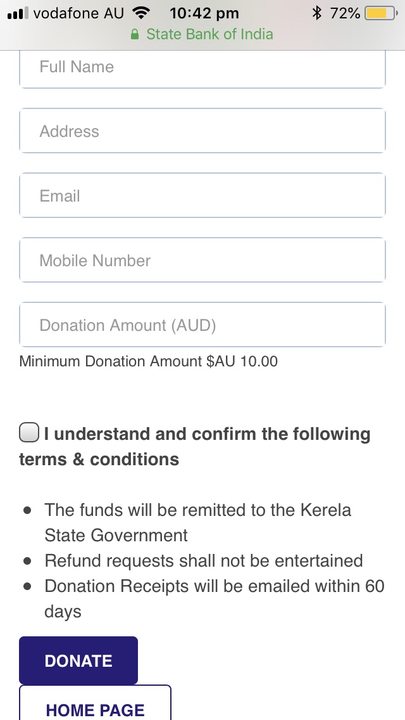Tap the cellular signal bars icon

click(x=18, y=13)
